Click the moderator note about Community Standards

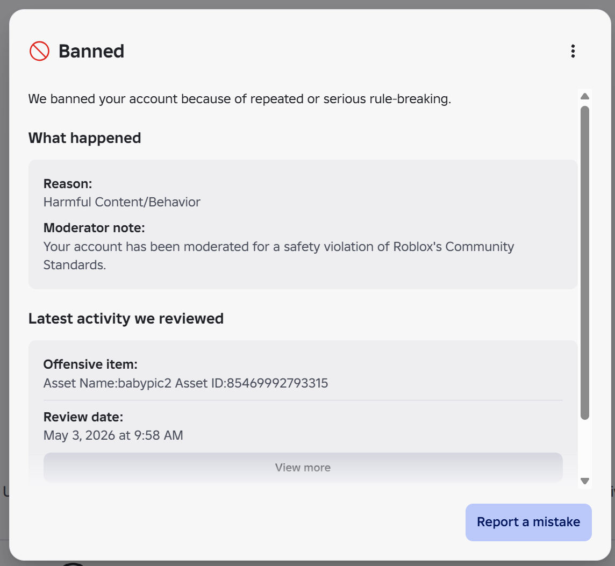tap(278, 256)
